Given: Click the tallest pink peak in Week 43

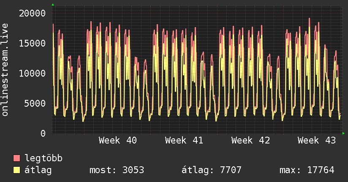Looking at the screenshot, I should [310, 19].
